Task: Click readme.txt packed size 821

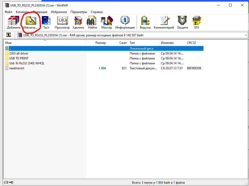Action: [124, 68]
